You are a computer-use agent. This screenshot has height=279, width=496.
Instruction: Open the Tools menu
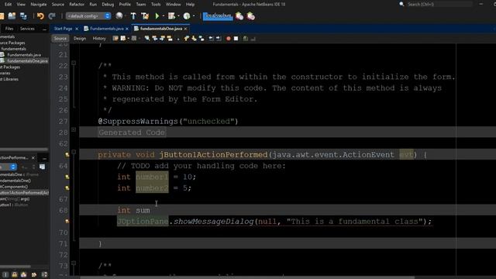tap(156, 5)
